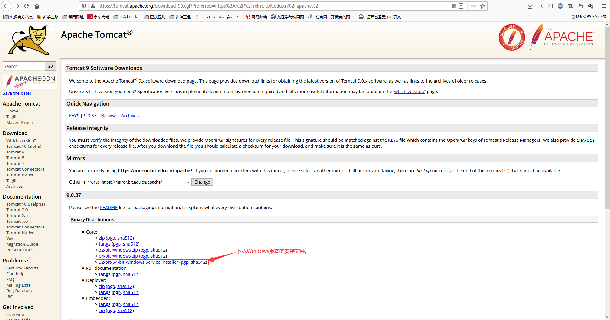
Task: Open Bug Database in sidebar
Action: [20, 291]
